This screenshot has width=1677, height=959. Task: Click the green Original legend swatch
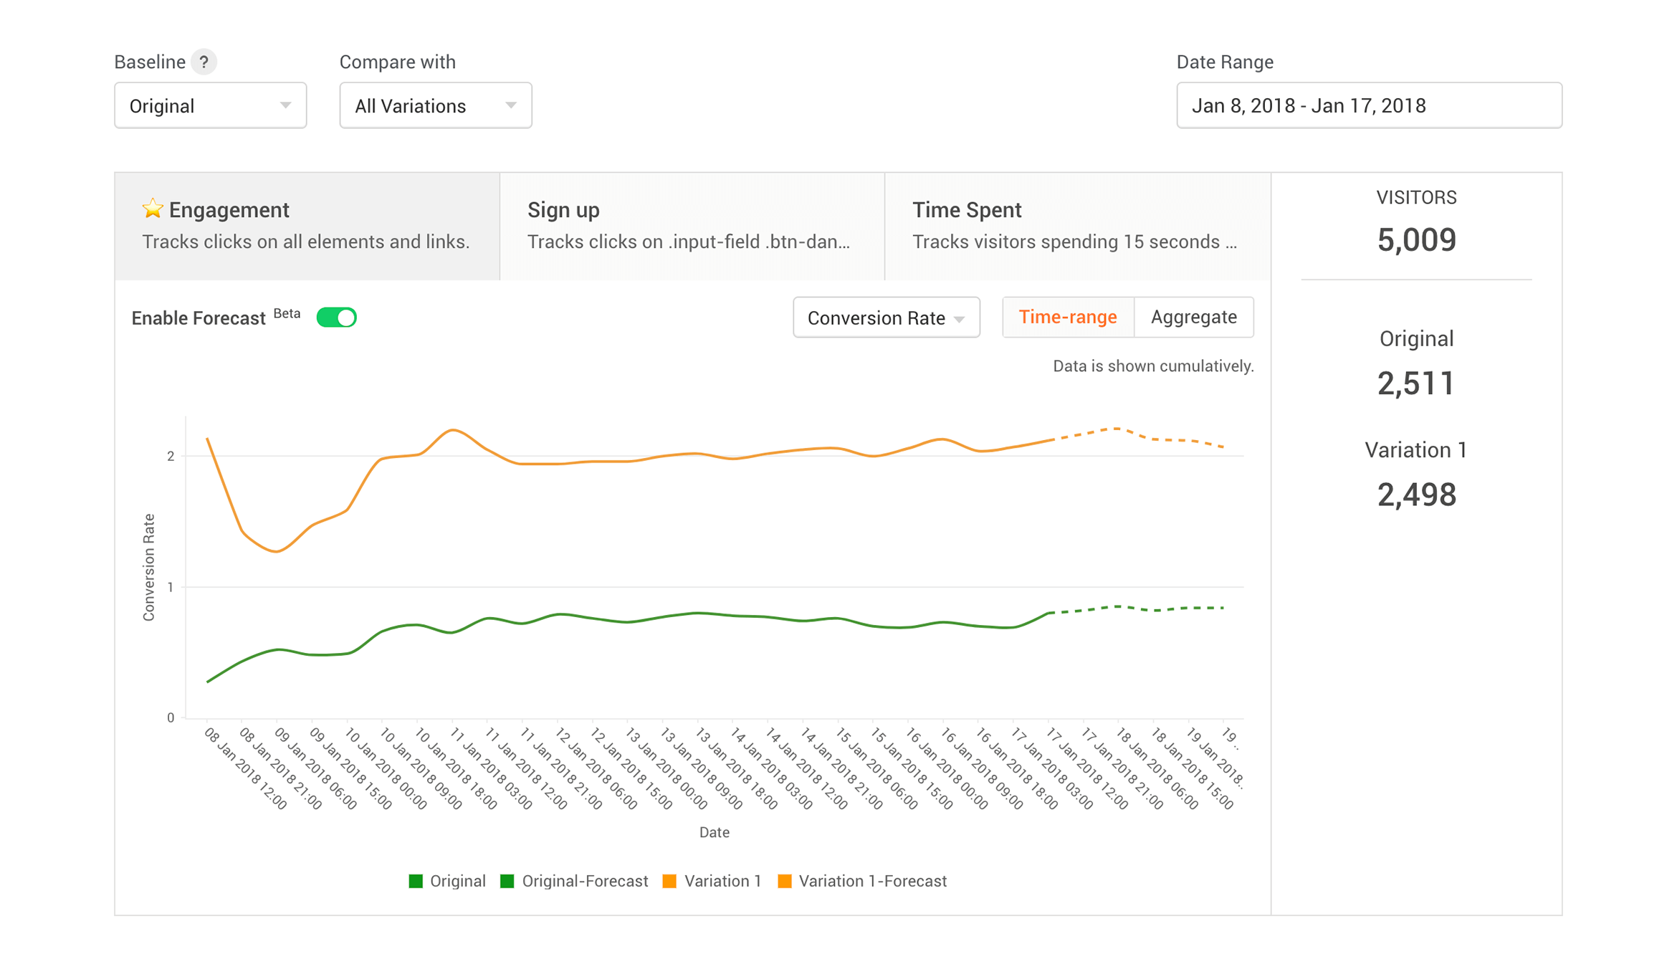416,881
